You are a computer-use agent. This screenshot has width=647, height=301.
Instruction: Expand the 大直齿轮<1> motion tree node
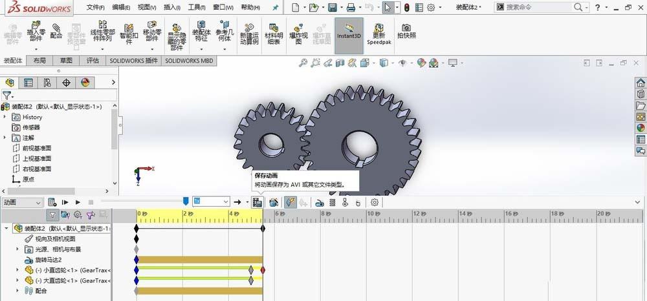[x=17, y=280]
